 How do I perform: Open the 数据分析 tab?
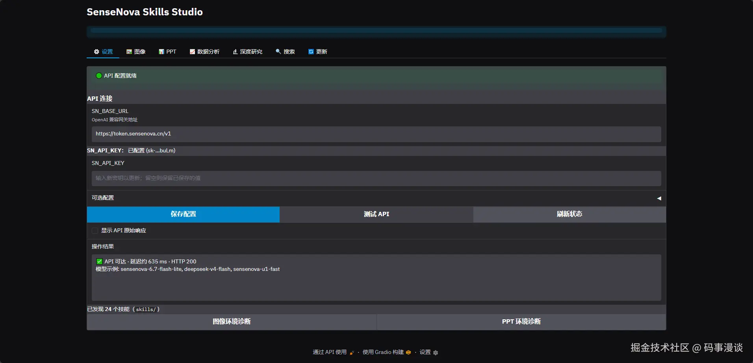[x=204, y=52]
